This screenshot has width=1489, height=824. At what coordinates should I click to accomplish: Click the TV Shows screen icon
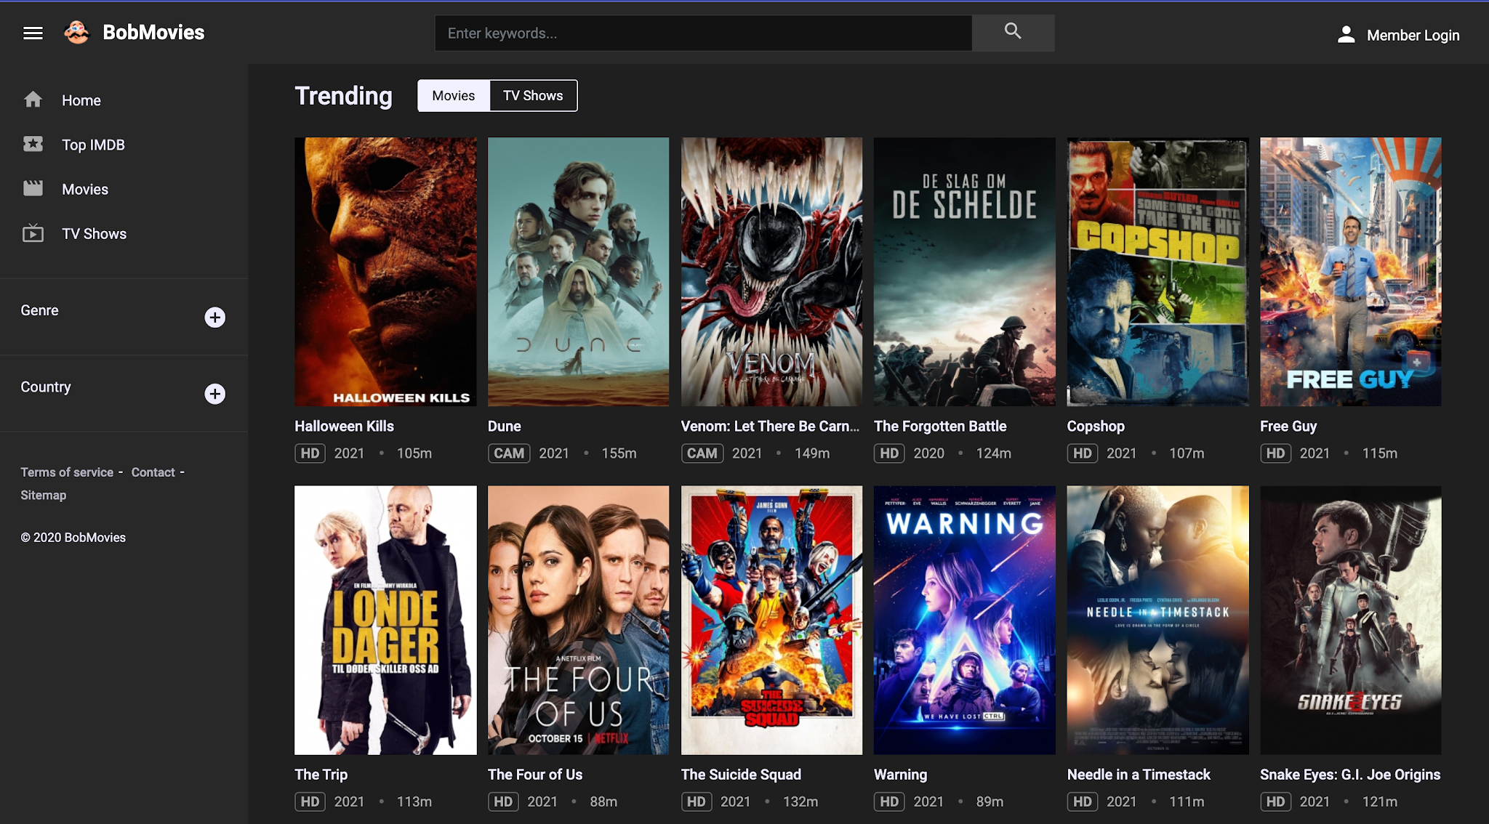click(x=33, y=233)
